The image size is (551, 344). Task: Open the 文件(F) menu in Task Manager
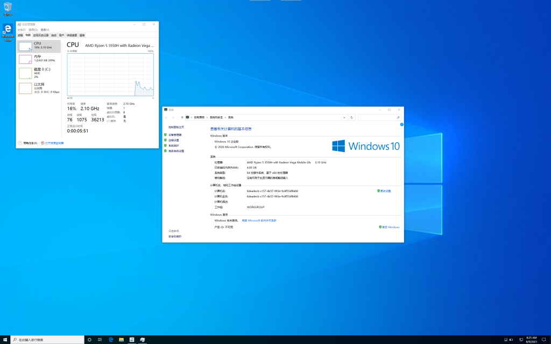pyautogui.click(x=22, y=30)
